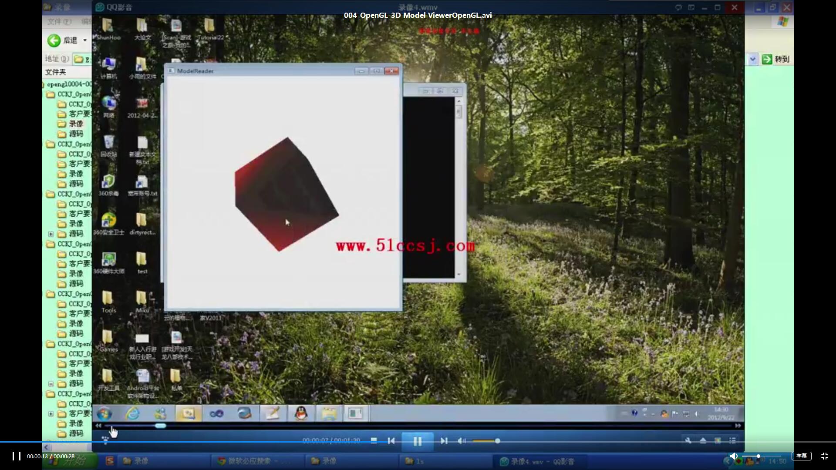836x470 pixels.
Task: Open the test desktop folder
Action: tap(142, 263)
